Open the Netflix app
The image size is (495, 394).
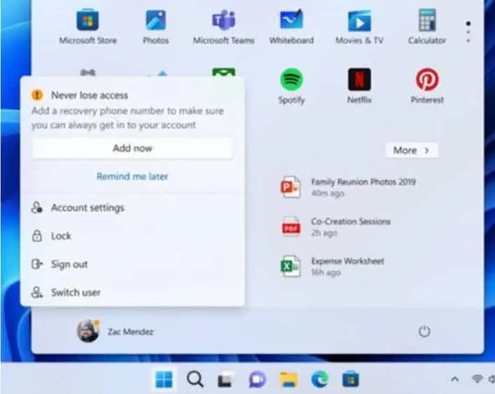click(359, 86)
